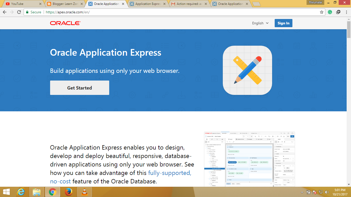Click the browser forward arrow

coord(12,12)
